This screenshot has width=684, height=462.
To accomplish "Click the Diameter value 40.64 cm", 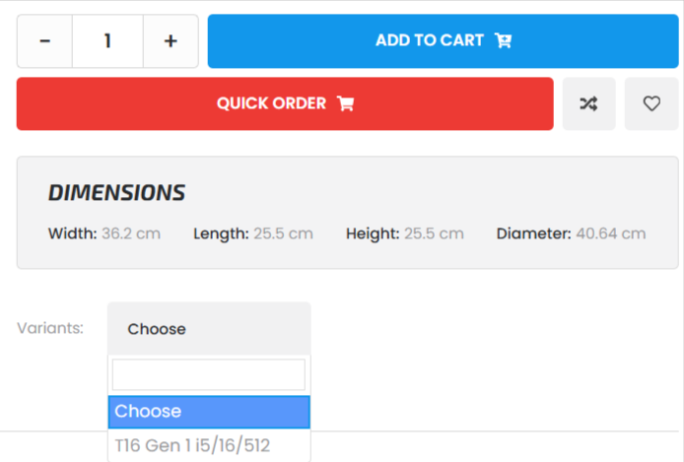I will (x=611, y=234).
